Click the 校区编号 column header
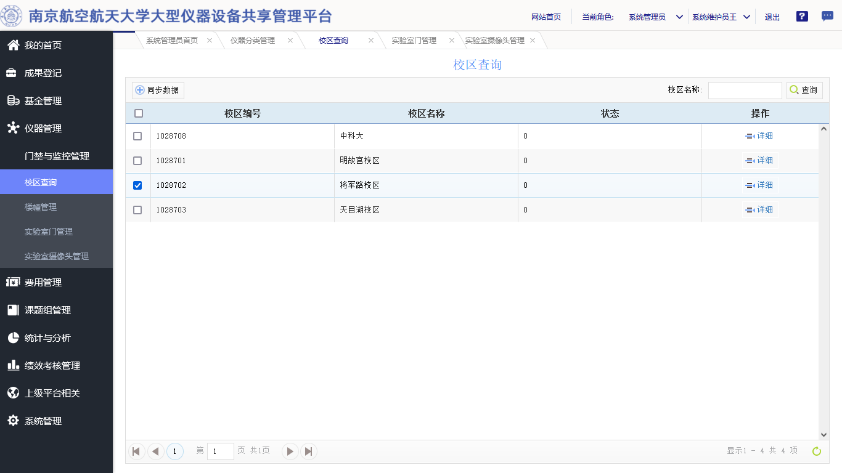 (x=243, y=113)
